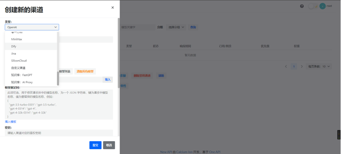
Task: Click 清除所有模型 orange button
Action: [x=85, y=71]
